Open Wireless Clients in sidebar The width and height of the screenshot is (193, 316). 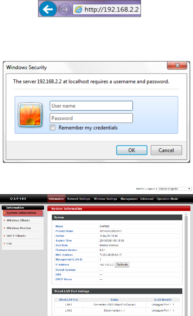(x=18, y=220)
